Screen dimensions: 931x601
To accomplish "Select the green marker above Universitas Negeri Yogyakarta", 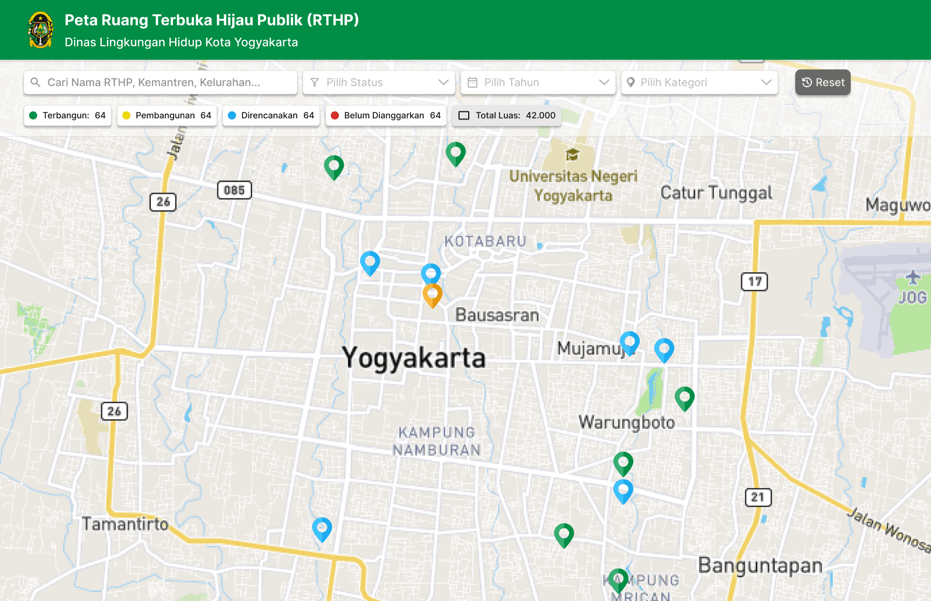I will click(x=456, y=154).
